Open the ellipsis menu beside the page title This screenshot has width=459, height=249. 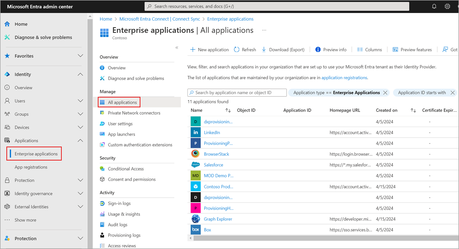(264, 30)
